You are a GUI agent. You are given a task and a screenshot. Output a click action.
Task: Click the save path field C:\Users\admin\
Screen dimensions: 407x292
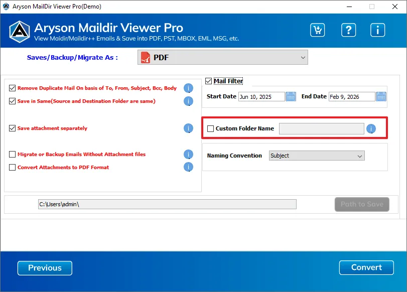pyautogui.click(x=167, y=204)
